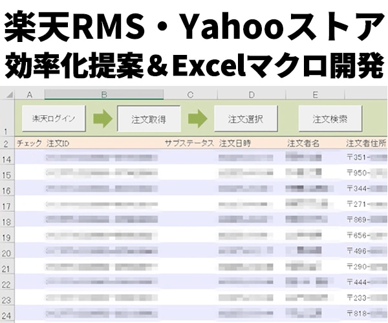Image resolution: width=388 pixels, height=323 pixels.
Task: Click address cell starting 〒444-
Action: coord(366,282)
